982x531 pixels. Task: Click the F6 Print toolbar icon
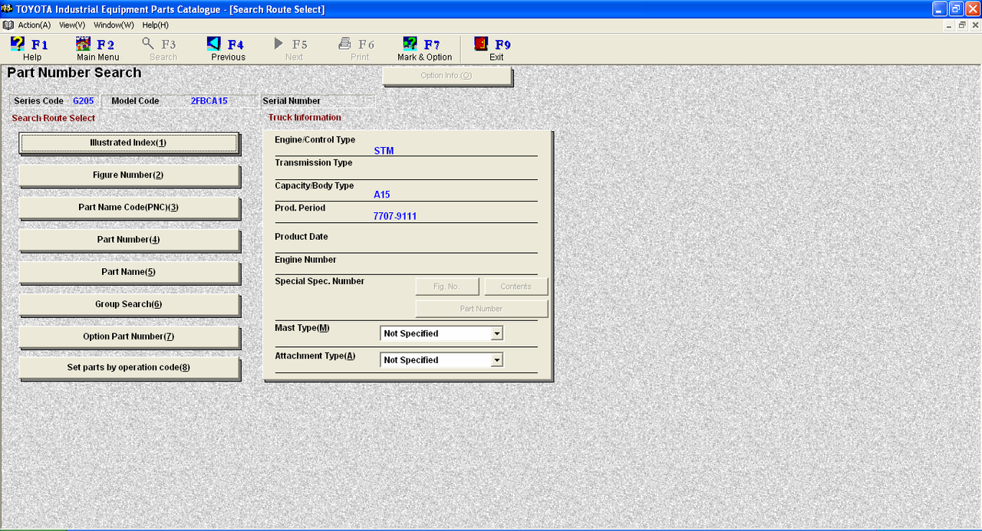[x=358, y=49]
